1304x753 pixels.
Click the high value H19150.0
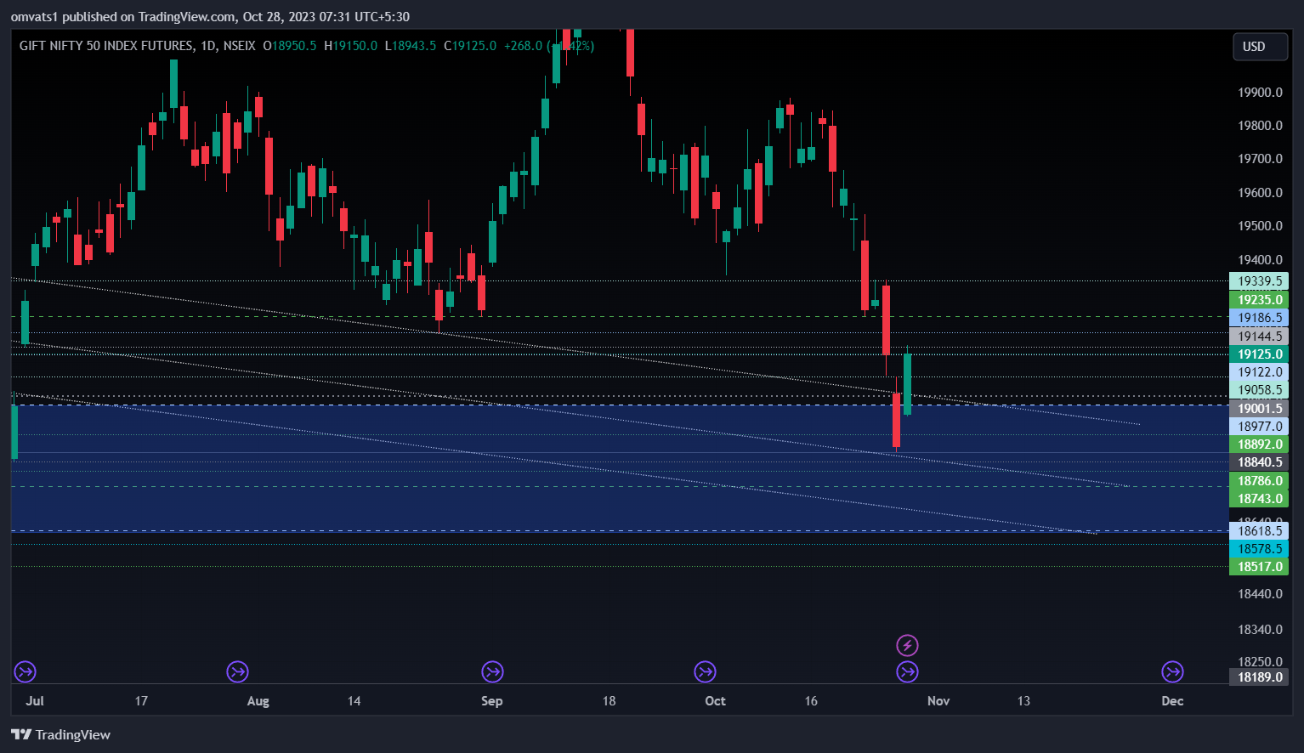[x=350, y=46]
